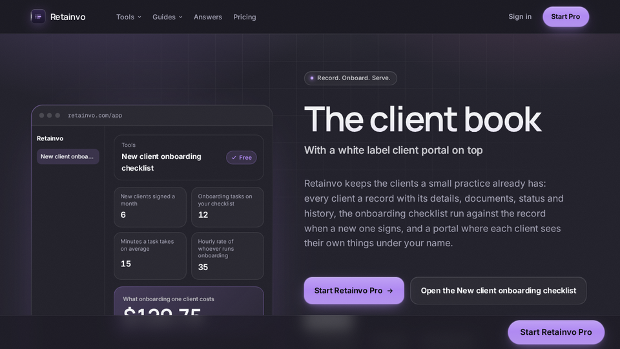This screenshot has width=620, height=349.
Task: Click the Hourly rate of whoever runs onboarding field
Action: pyautogui.click(x=227, y=256)
